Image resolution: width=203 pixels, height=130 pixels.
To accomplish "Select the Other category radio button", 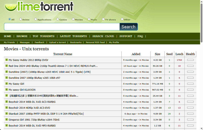I will (122, 19).
